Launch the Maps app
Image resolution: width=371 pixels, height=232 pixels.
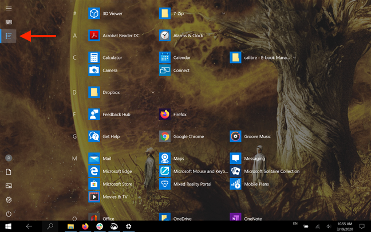[x=172, y=158]
